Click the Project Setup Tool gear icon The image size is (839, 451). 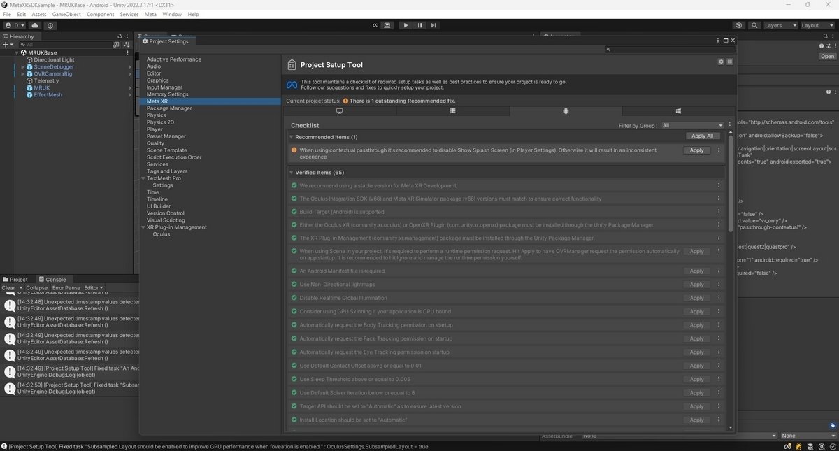(721, 62)
